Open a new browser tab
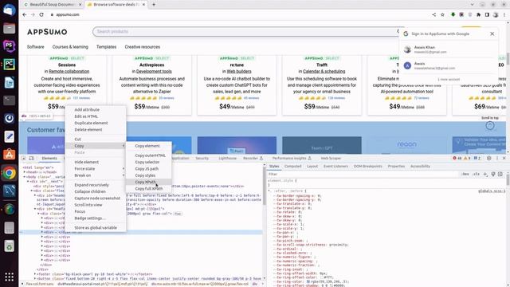Viewport: 510px width, 287px height. tap(154, 5)
